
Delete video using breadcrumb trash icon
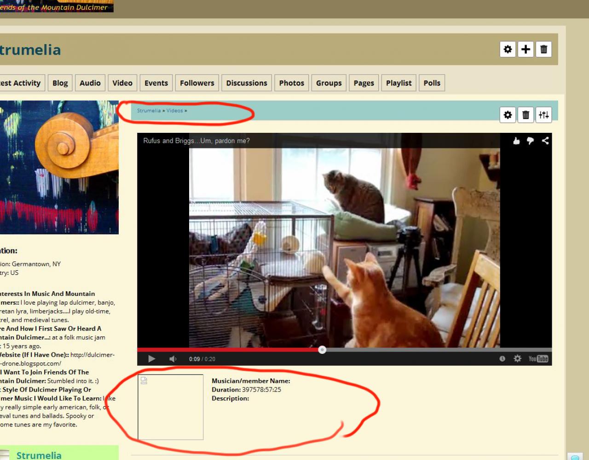(x=525, y=115)
